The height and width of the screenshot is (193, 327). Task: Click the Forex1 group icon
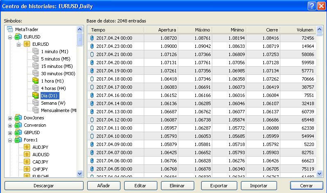18,140
